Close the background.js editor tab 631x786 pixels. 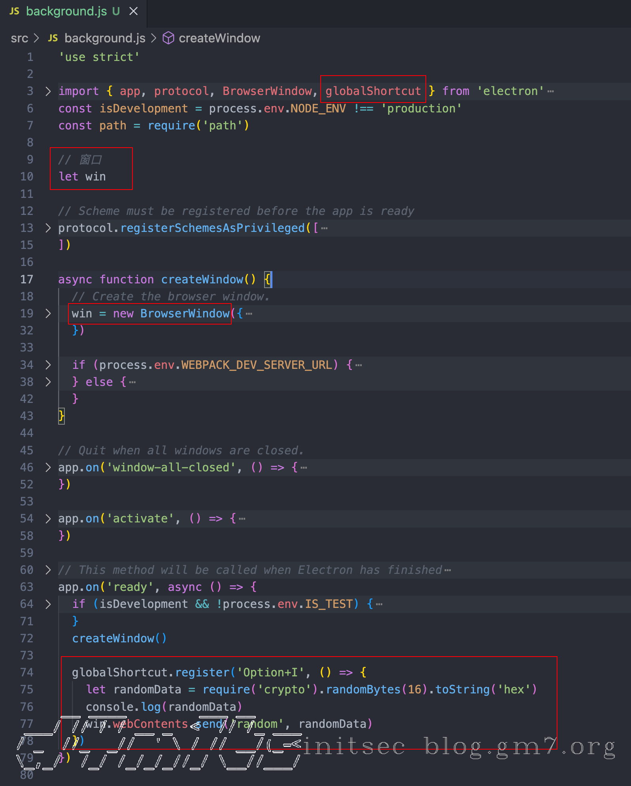click(x=134, y=11)
